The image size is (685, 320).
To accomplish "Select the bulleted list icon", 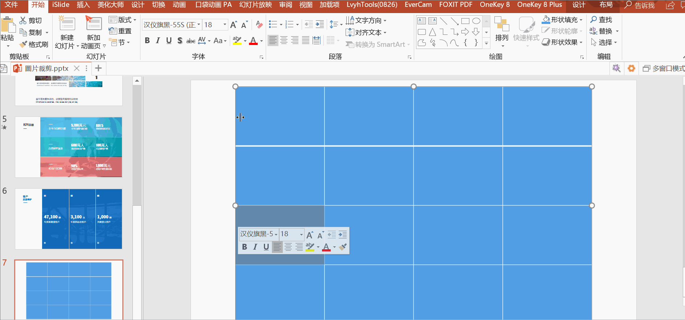I will [273, 25].
